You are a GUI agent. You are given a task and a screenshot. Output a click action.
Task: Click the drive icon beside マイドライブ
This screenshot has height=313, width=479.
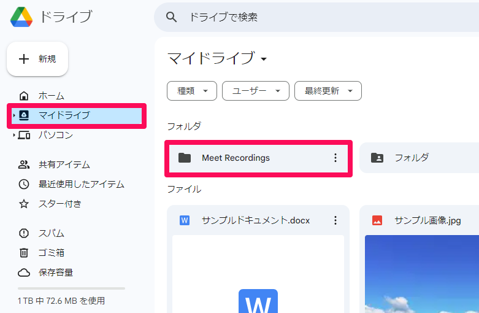[x=24, y=115]
